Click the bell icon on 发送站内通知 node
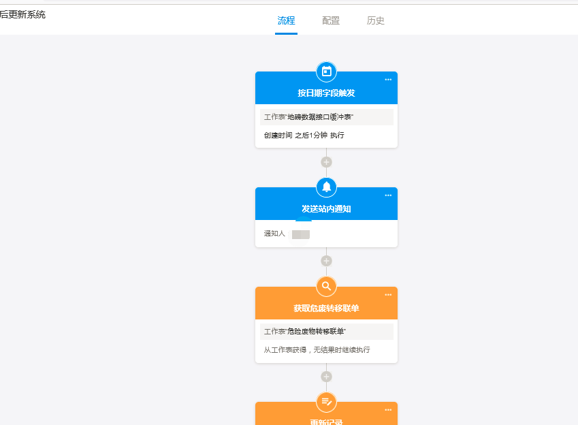Image resolution: width=578 pixels, height=425 pixels. 326,187
